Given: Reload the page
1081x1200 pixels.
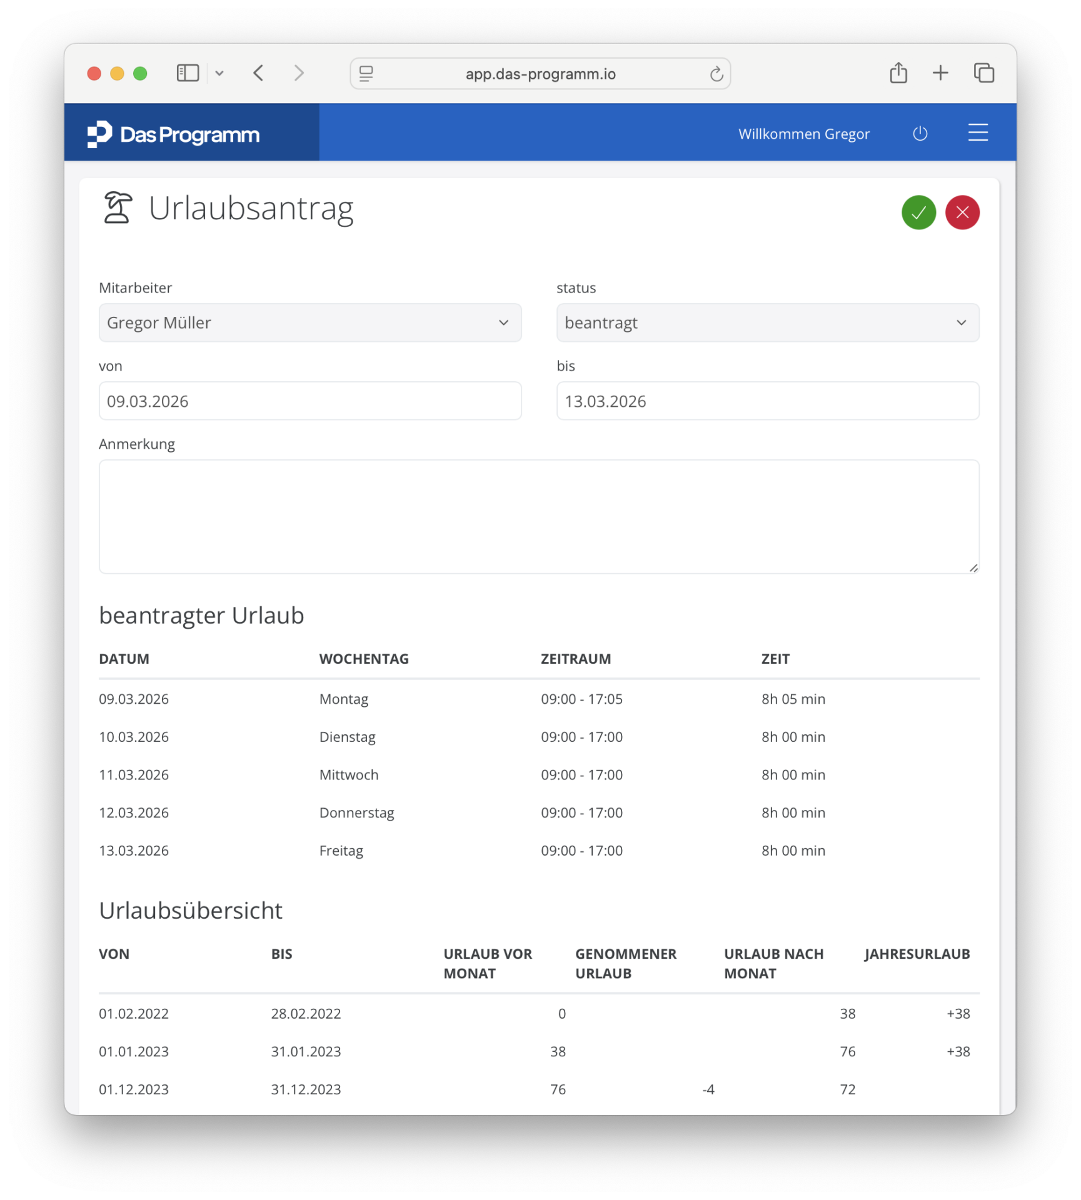Looking at the screenshot, I should point(716,74).
